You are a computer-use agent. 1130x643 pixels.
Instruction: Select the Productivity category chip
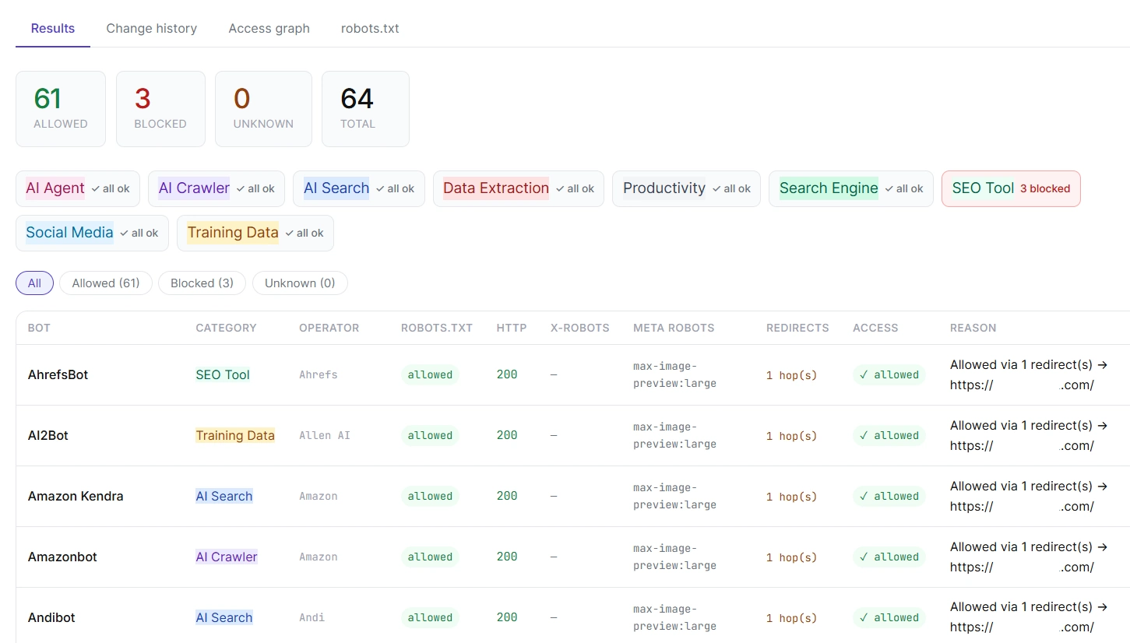click(686, 188)
